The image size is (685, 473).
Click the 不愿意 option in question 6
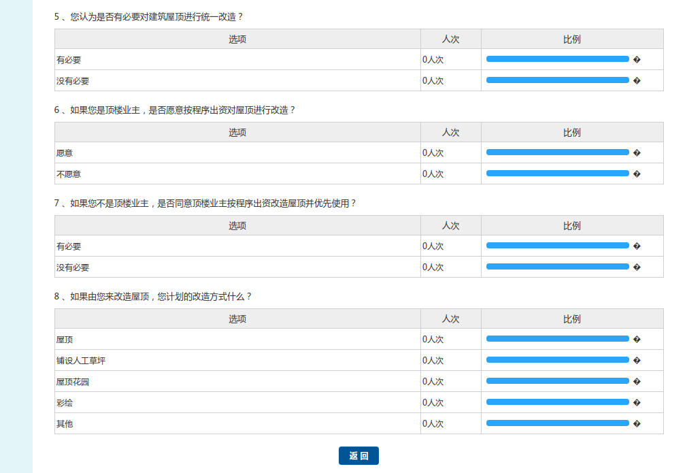point(69,174)
